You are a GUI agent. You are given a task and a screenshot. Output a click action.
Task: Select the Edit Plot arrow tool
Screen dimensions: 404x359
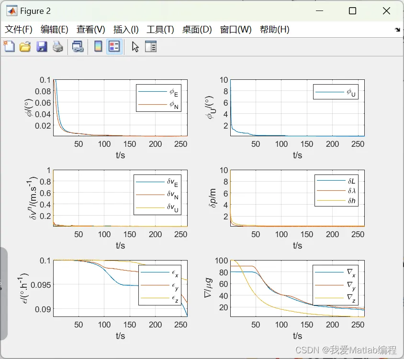135,47
